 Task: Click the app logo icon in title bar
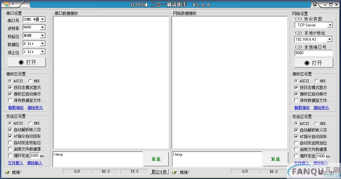pos(7,5)
